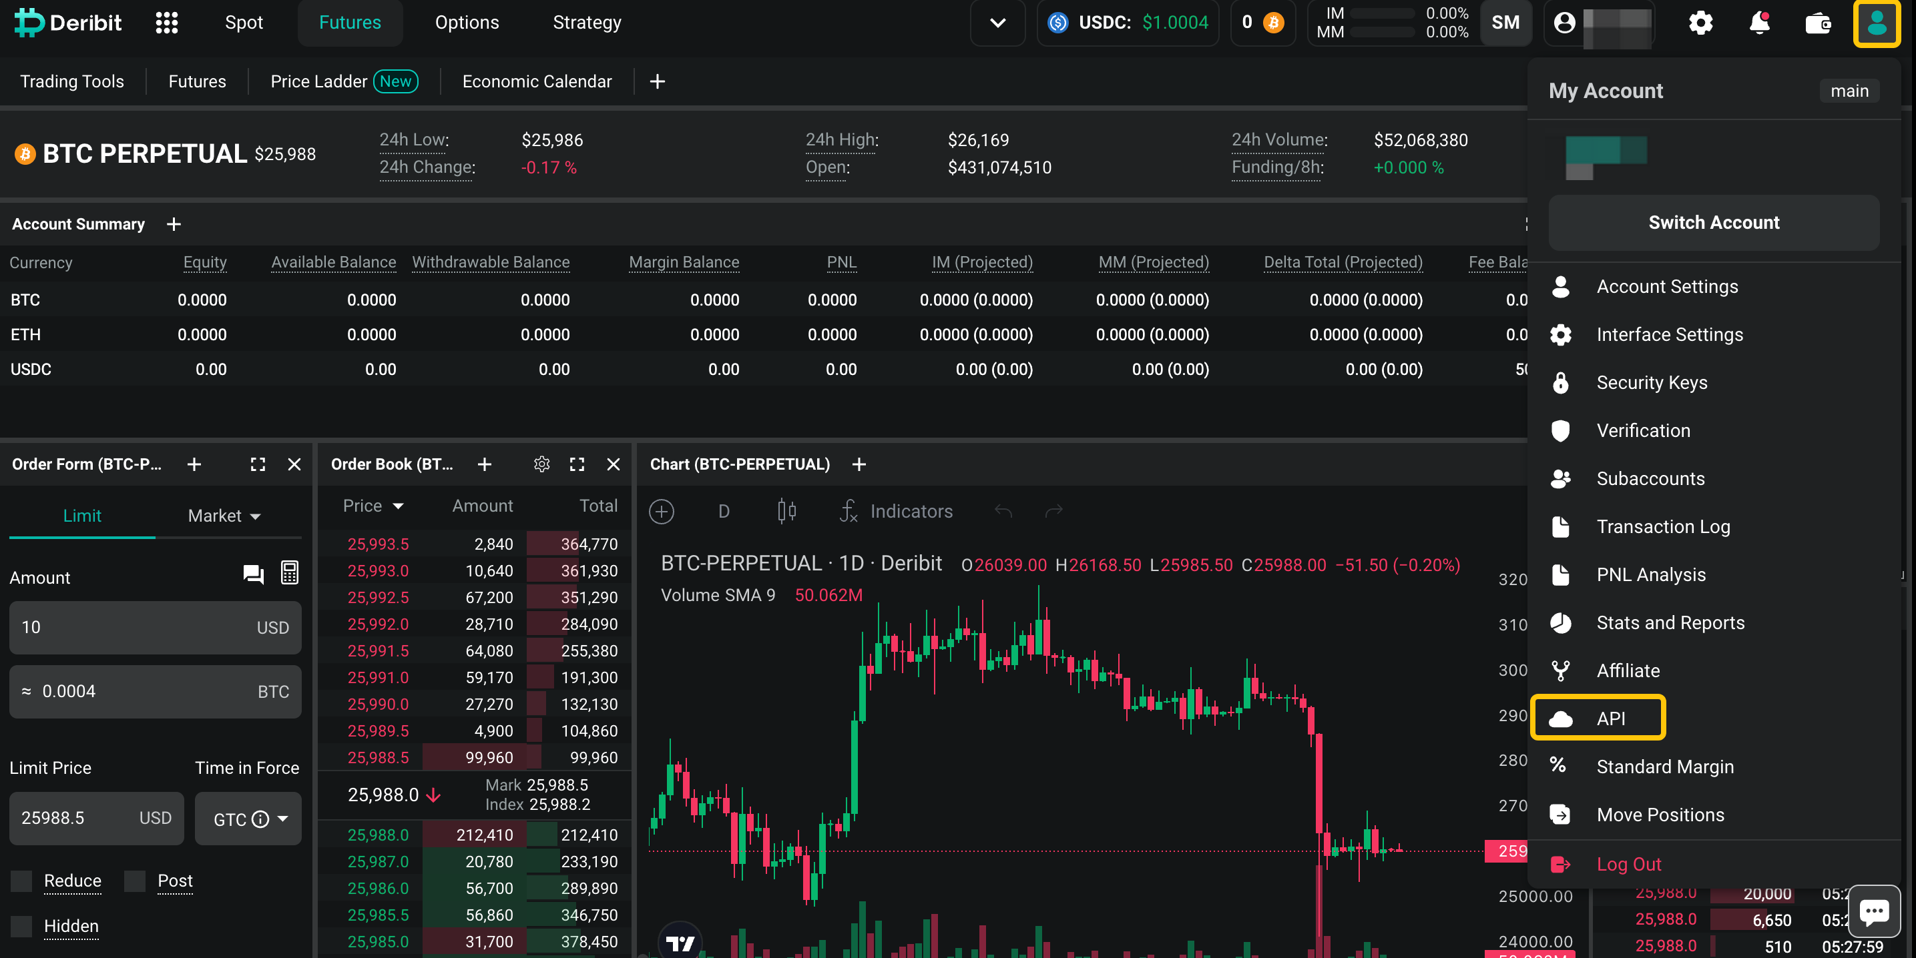Click the Log Out link
Viewport: 1916px width, 958px height.
click(1628, 864)
